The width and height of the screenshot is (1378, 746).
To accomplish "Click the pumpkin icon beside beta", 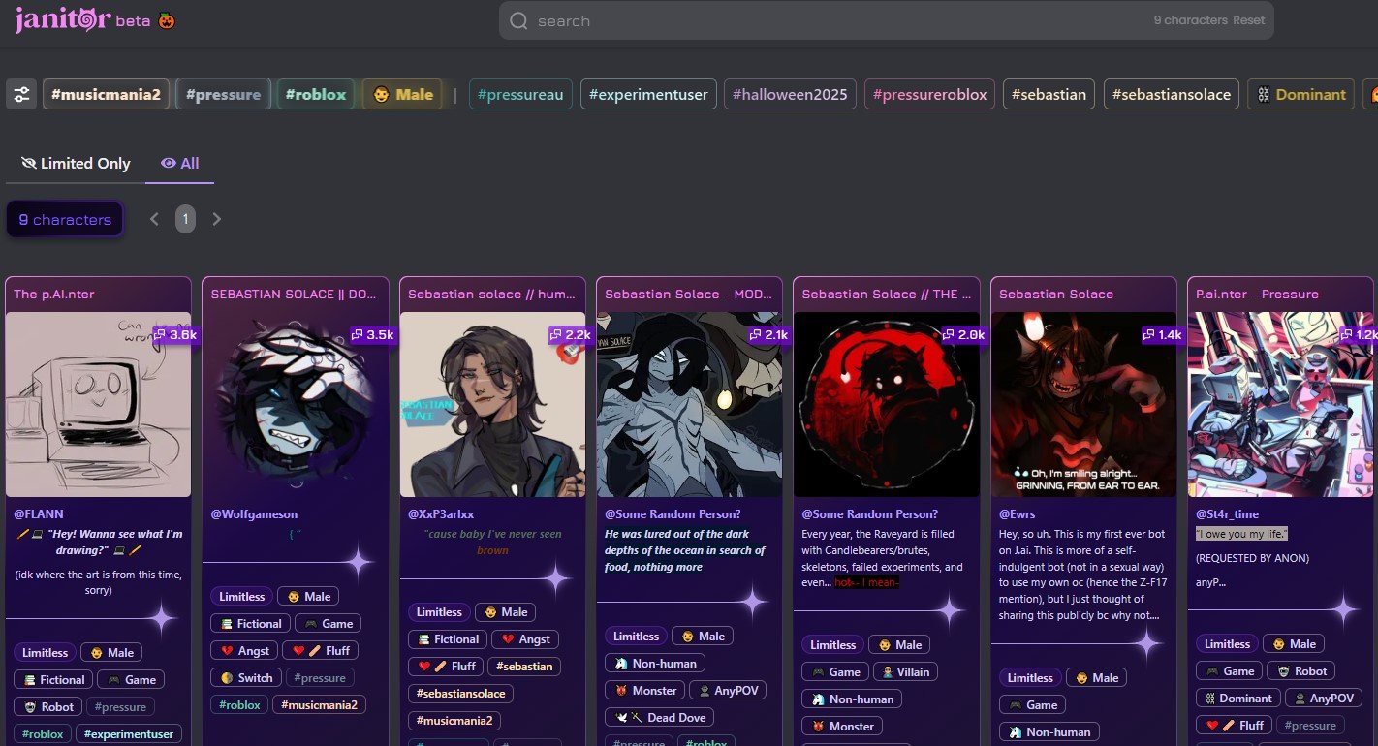I will click(x=168, y=20).
